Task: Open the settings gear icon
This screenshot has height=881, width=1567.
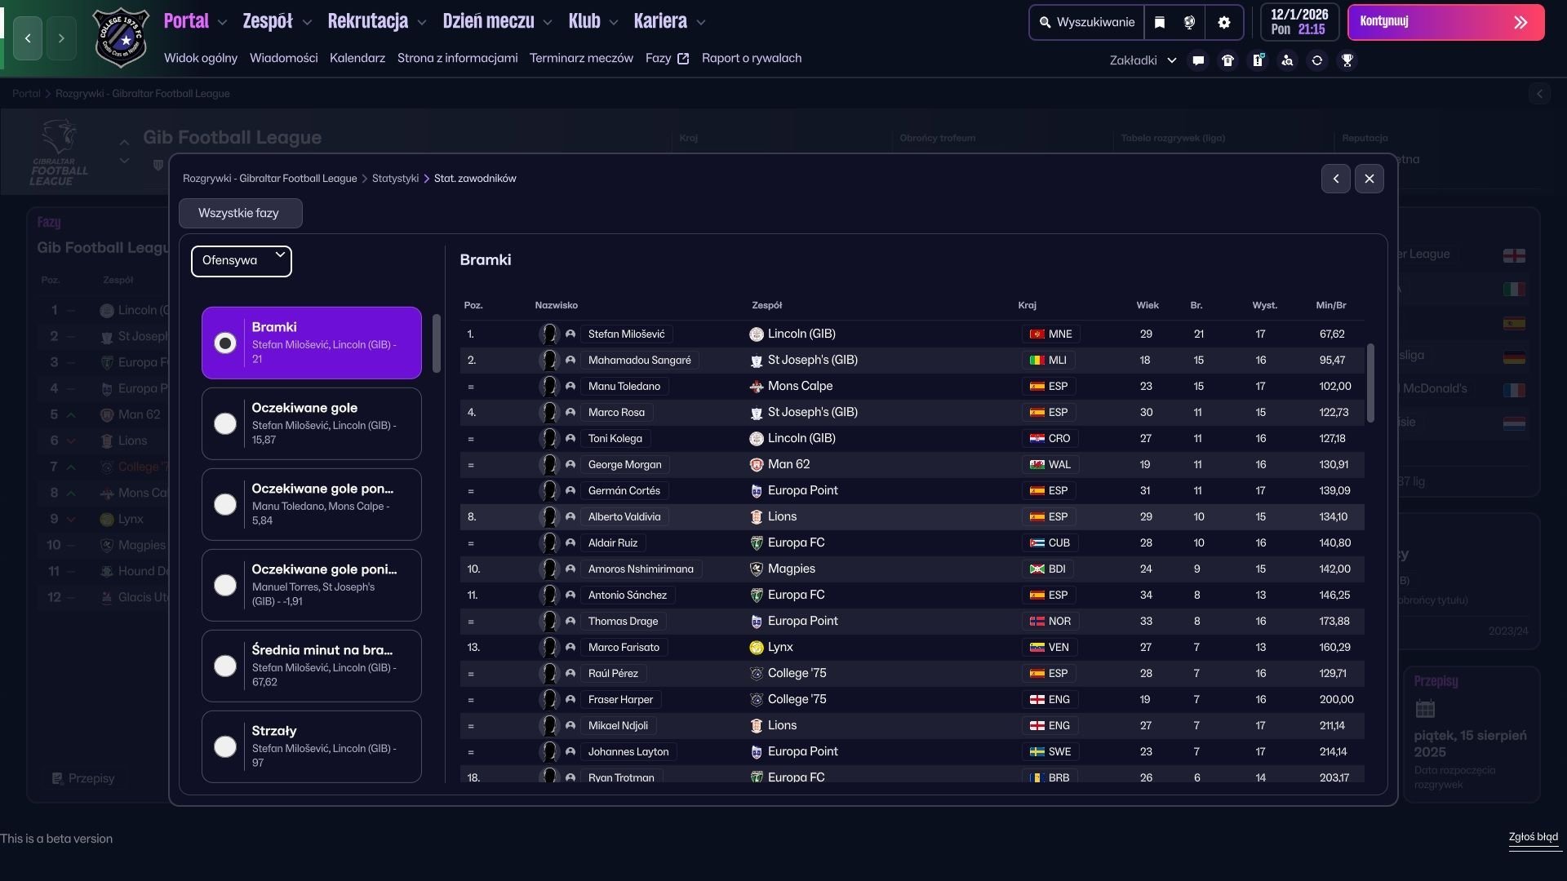Action: click(x=1223, y=23)
